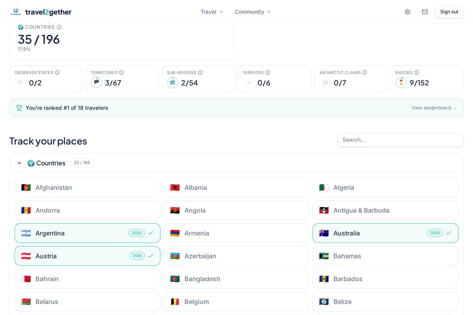Image resolution: width=473 pixels, height=315 pixels.
Task: Select the Belize country card
Action: [x=385, y=302]
